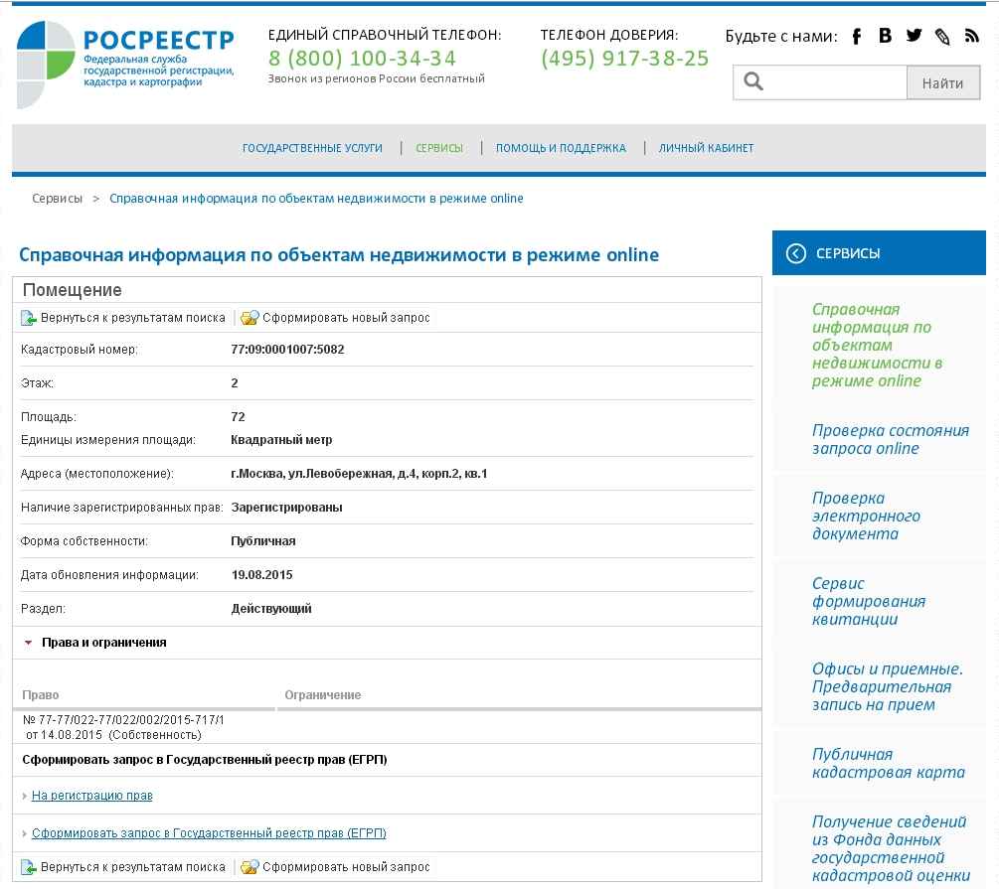The height and width of the screenshot is (889, 999).
Task: Go to the Личный кабинет menu item
Action: (706, 148)
